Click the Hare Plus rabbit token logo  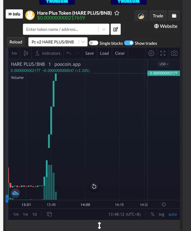coord(30,15)
